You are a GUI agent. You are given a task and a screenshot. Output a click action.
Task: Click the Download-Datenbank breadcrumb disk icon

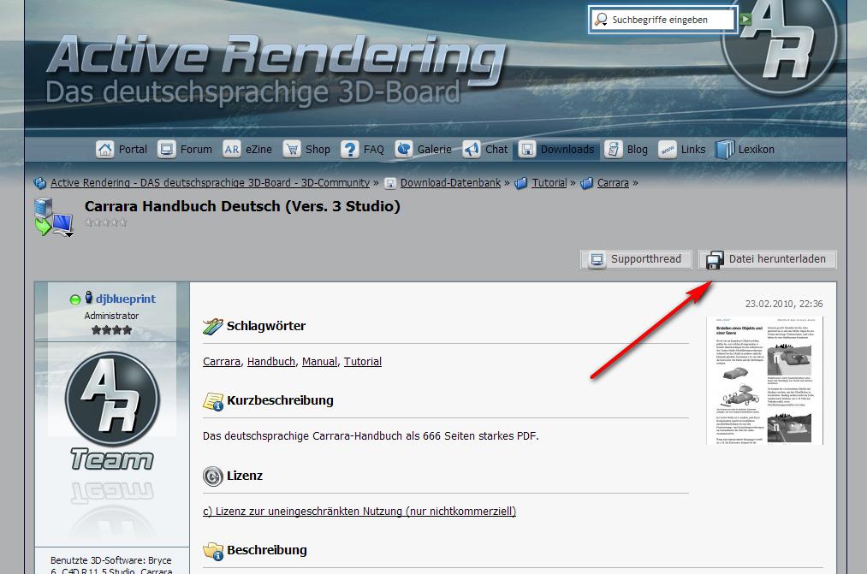pyautogui.click(x=389, y=183)
